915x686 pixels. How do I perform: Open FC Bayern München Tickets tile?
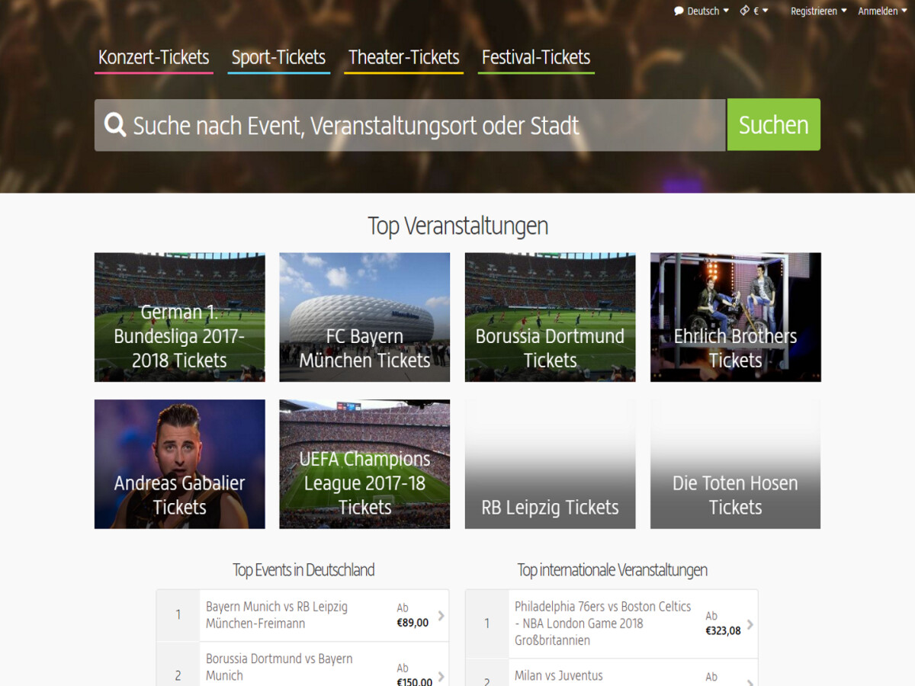(x=364, y=317)
